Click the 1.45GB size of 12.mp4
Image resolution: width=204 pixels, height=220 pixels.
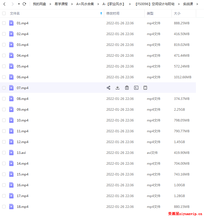(179, 142)
